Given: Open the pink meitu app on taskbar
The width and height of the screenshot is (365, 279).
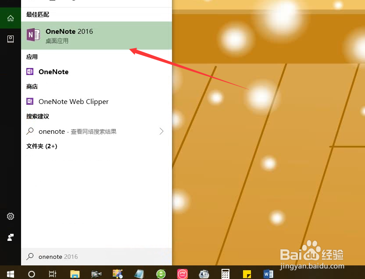Looking at the screenshot, I should [x=182, y=274].
